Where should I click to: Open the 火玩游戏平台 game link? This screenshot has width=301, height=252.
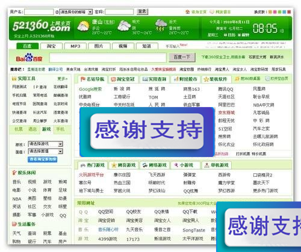pyautogui.click(x=91, y=175)
